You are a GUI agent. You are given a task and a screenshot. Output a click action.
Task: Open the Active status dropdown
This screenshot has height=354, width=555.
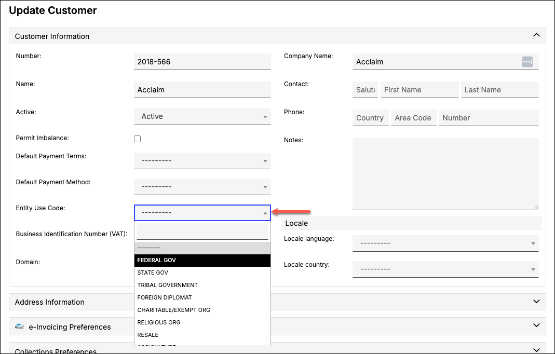[x=202, y=116]
